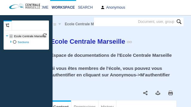Click the Ecole Centrale Marseille page title
Screen dimensions: 191x107
89,42
